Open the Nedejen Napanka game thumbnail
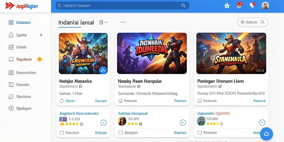This screenshot has height=142, width=284. pos(83,54)
